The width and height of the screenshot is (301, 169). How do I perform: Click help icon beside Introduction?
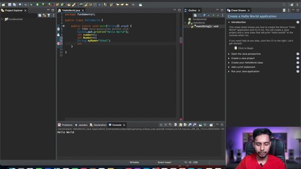(298, 22)
